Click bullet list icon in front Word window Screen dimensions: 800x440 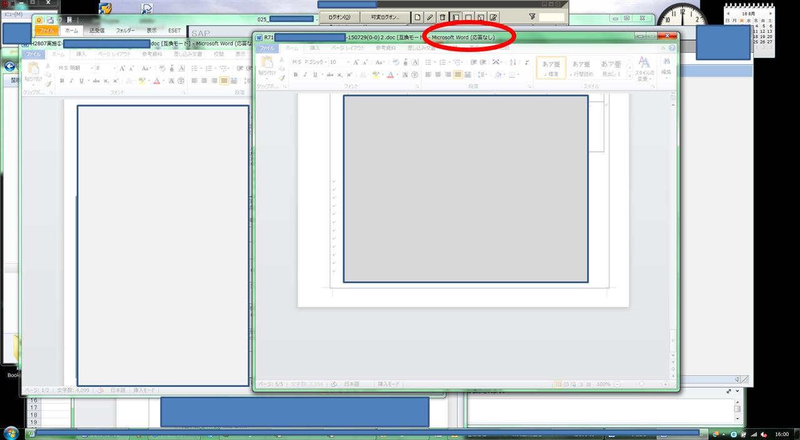pos(429,62)
